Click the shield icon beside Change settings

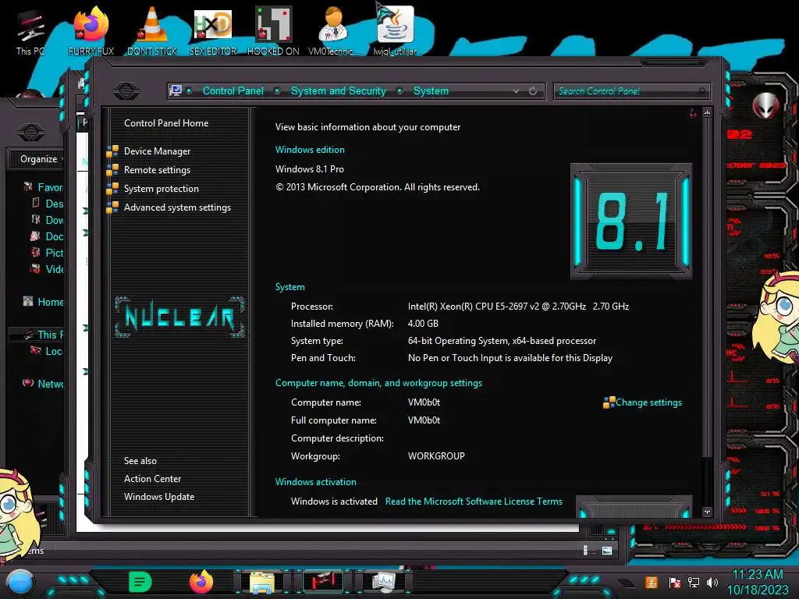coord(609,403)
